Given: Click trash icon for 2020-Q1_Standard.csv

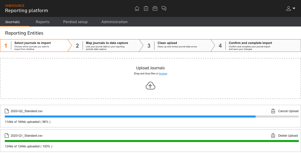Looking at the screenshot, I should (273, 136).
